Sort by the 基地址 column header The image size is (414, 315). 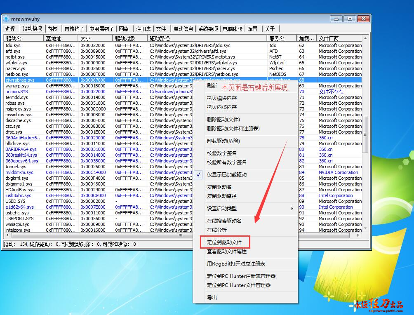point(61,38)
